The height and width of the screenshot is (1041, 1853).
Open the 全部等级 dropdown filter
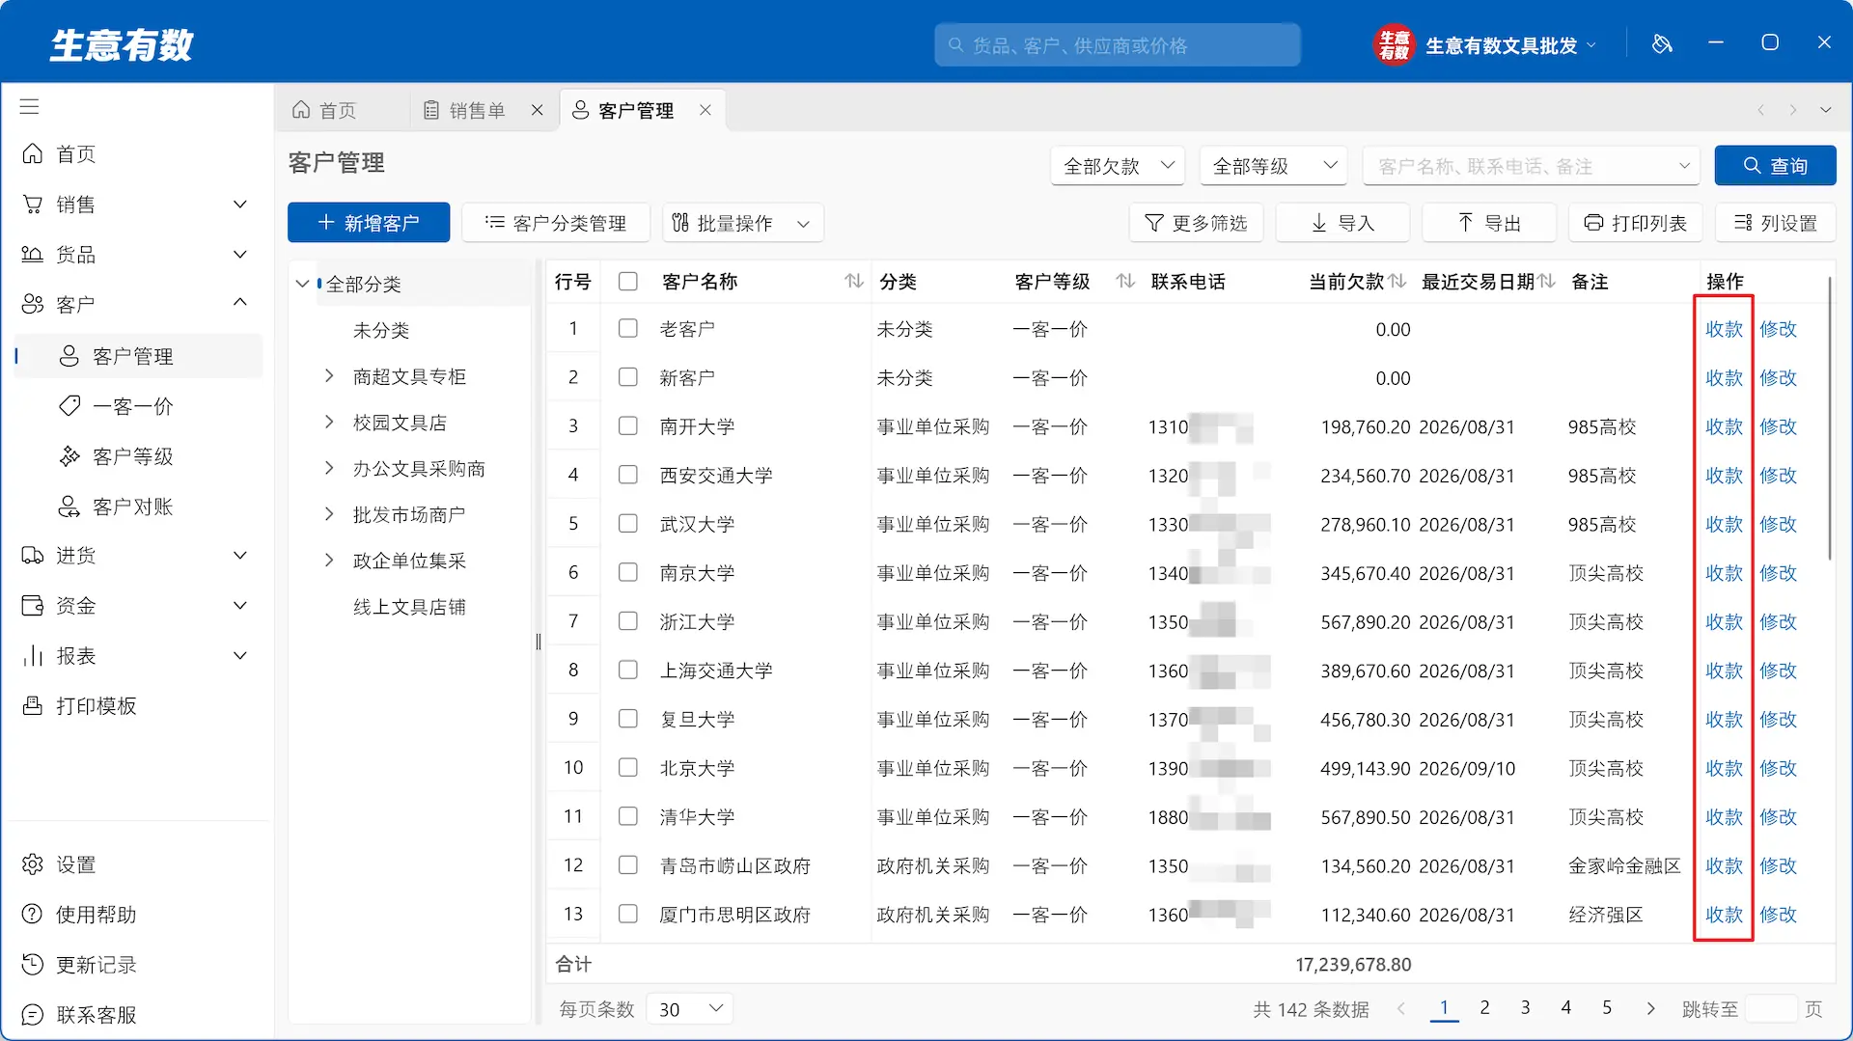1273,166
